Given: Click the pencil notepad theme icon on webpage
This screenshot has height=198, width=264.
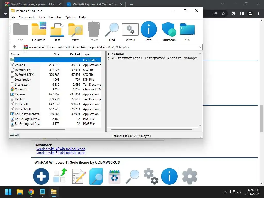Looking at the screenshot, I should point(79,176).
